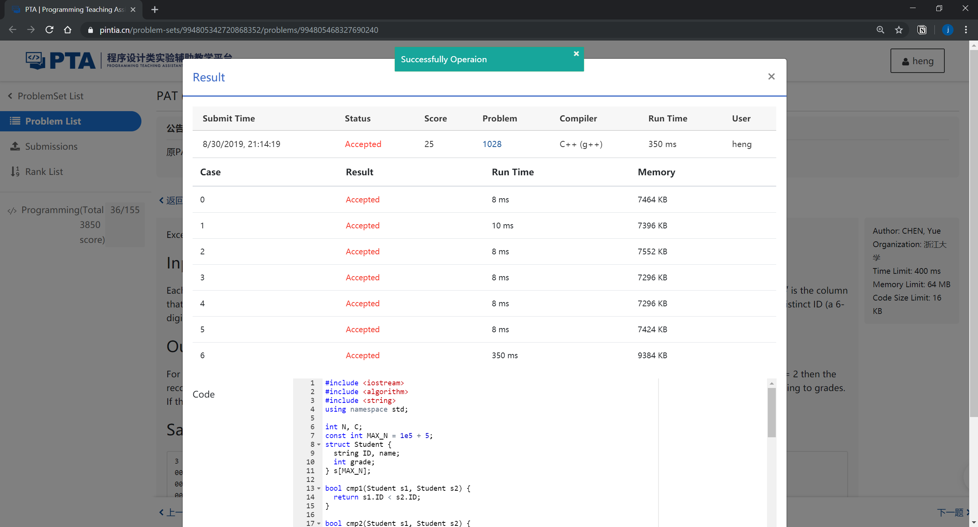Click the code viewer scrollbar thumb

coord(772,412)
